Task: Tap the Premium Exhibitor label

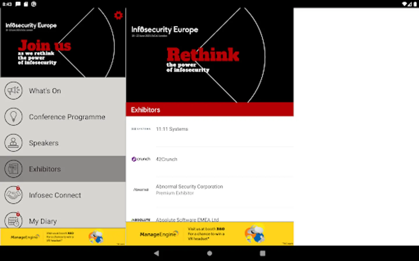Action: (x=175, y=193)
